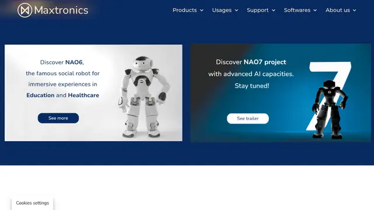The height and width of the screenshot is (210, 374).
Task: Open Cookies settings
Action: pos(33,203)
